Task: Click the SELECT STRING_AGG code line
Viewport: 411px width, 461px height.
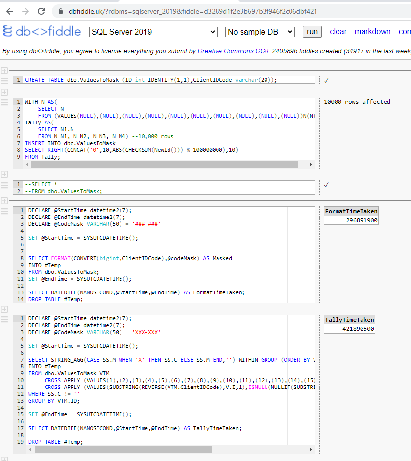Action: click(x=171, y=360)
